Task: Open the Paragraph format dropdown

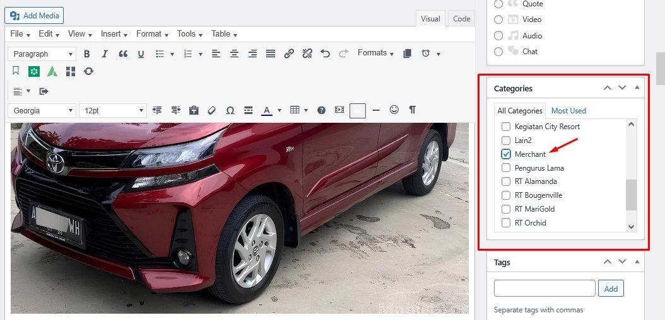Action: pos(42,54)
